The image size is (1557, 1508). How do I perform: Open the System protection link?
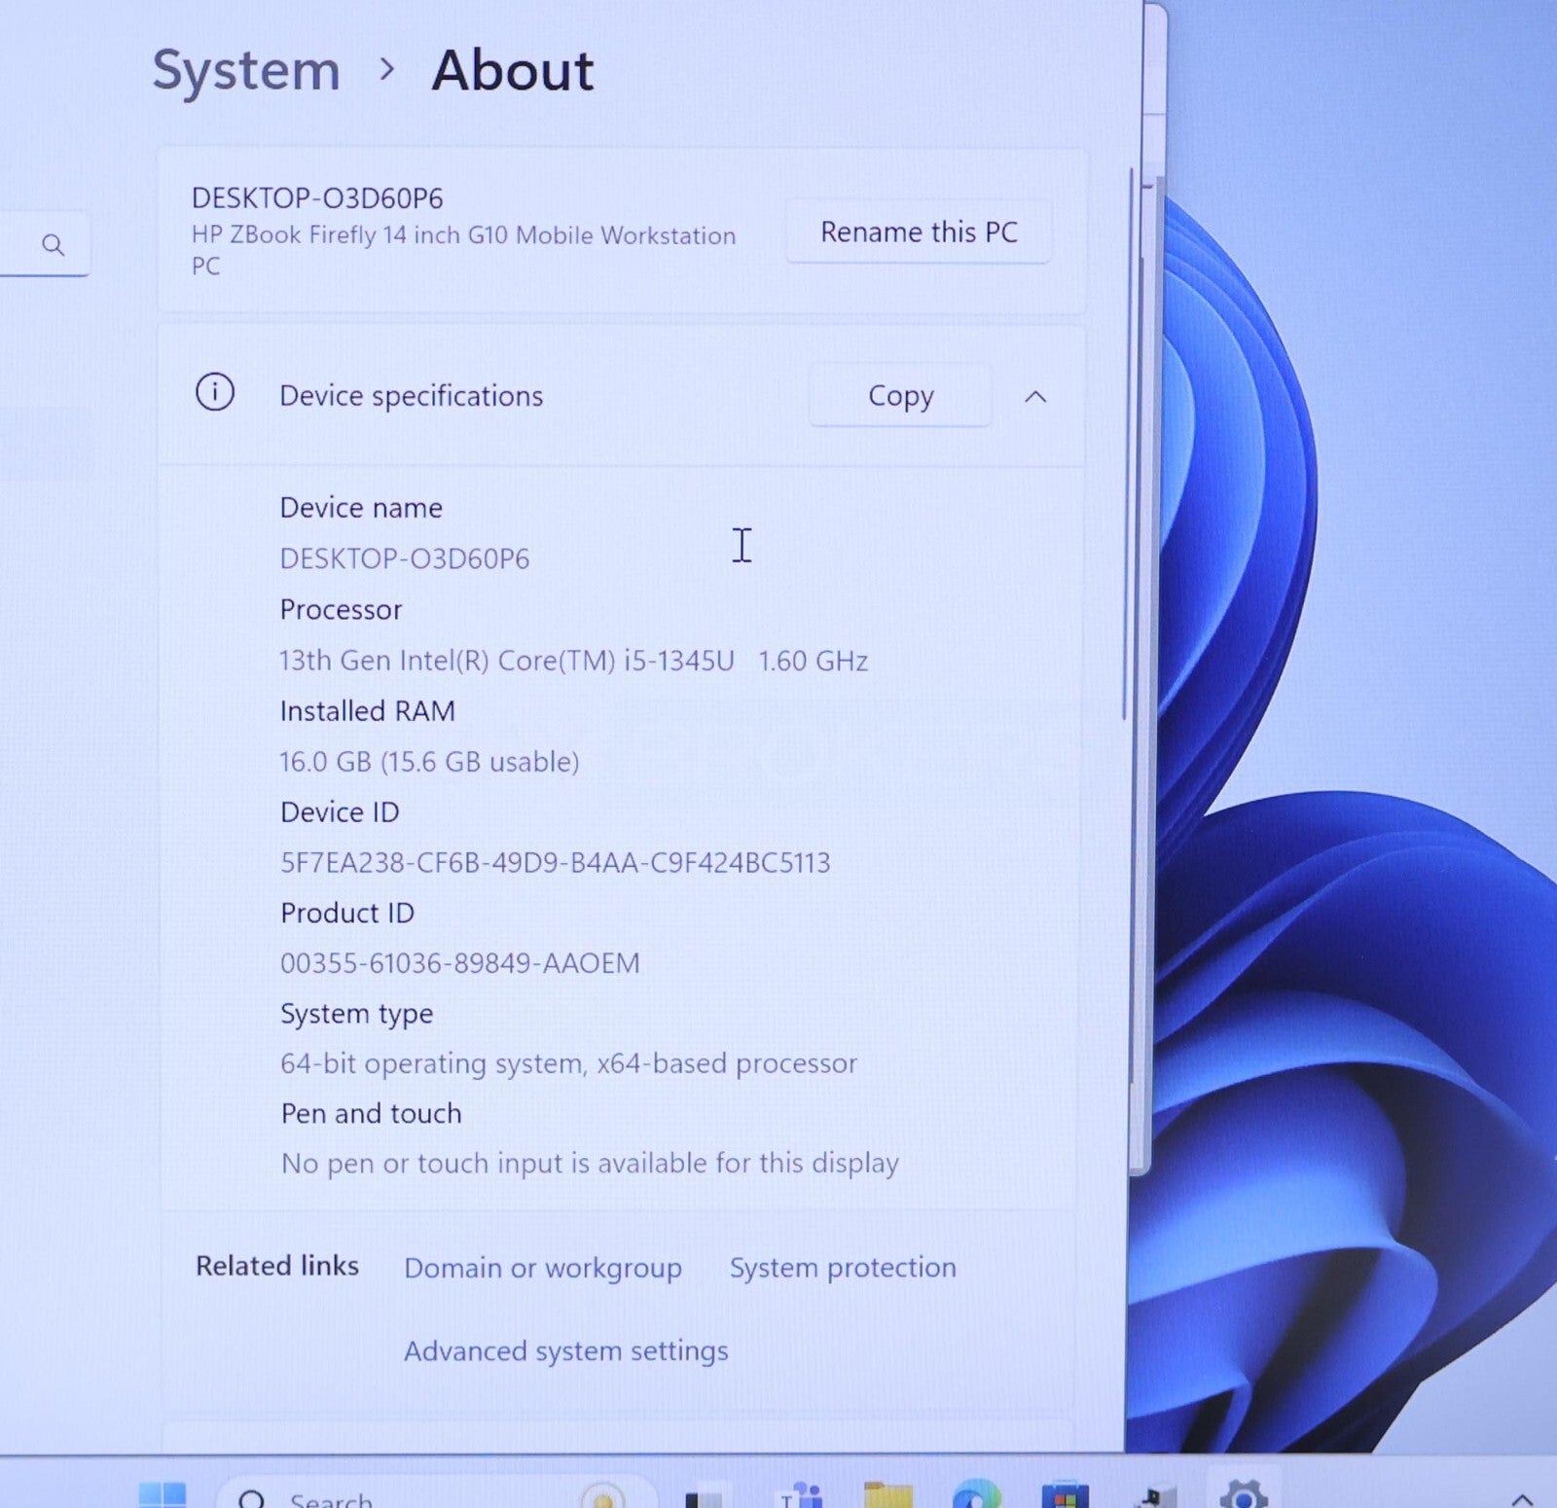[843, 1268]
